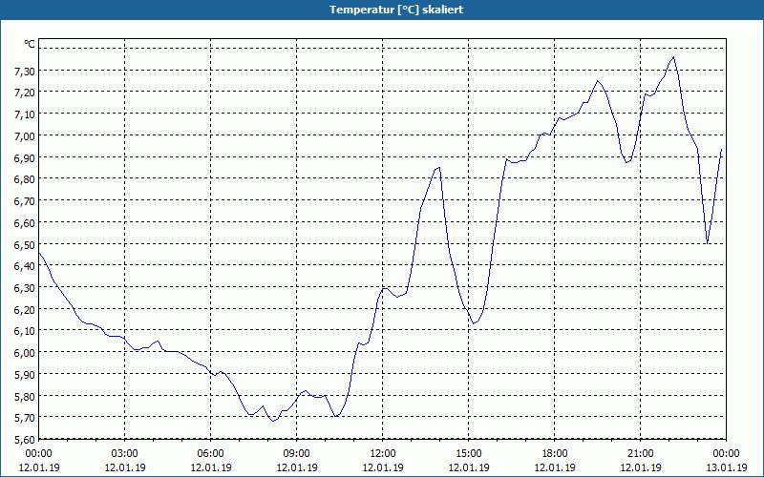Select the 13.01.19 date label
The width and height of the screenshot is (764, 477).
727,467
